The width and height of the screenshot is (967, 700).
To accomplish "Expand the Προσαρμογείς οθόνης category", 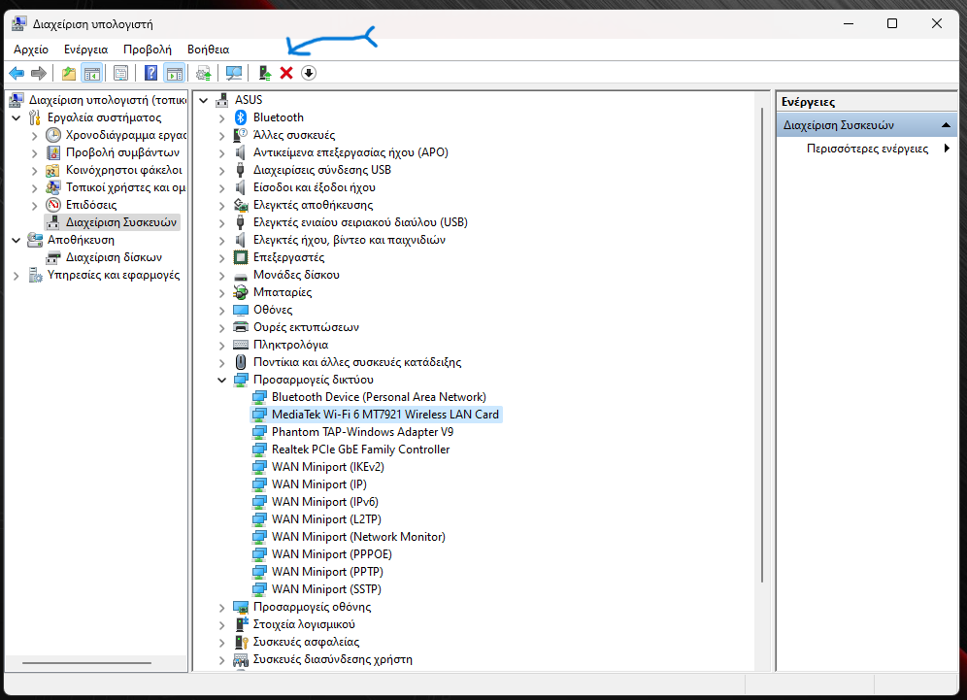I will coord(222,608).
